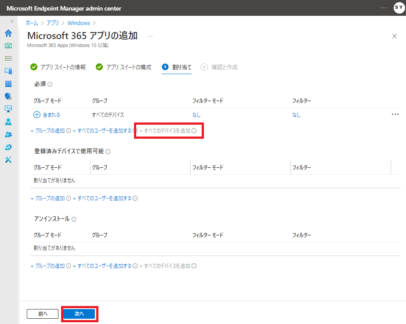Click すべてのデバイスを追加 under 必須
Image resolution: width=406 pixels, height=324 pixels.
(165, 131)
